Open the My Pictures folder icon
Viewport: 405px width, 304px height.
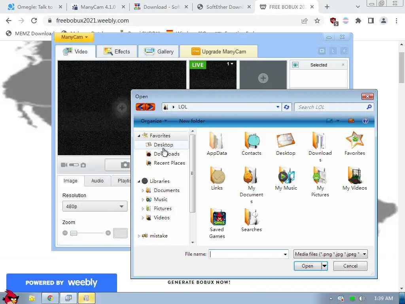pyautogui.click(x=320, y=175)
